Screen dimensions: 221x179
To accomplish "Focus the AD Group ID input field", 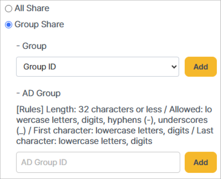I will point(98,162).
